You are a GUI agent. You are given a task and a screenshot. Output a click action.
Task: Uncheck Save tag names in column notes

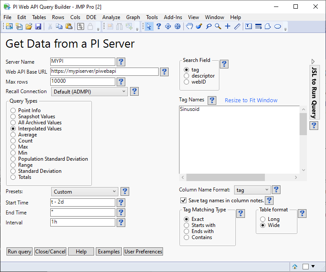point(183,201)
